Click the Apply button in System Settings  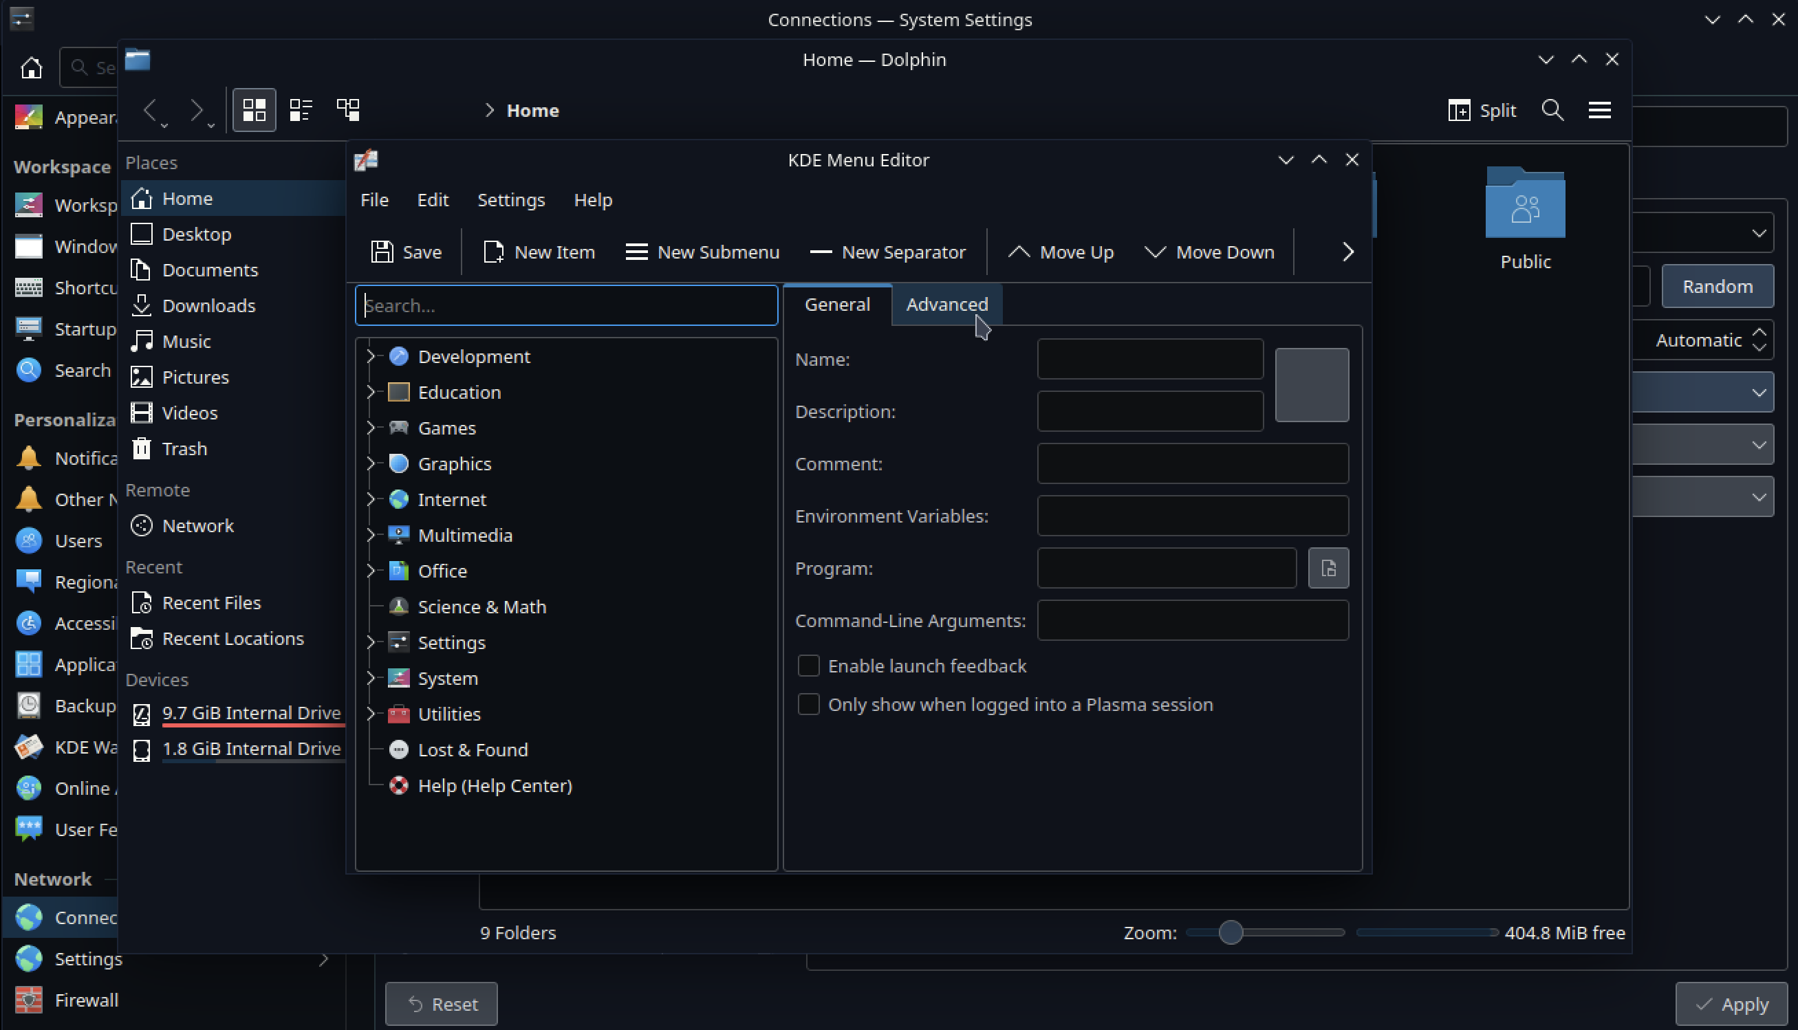tap(1731, 1004)
